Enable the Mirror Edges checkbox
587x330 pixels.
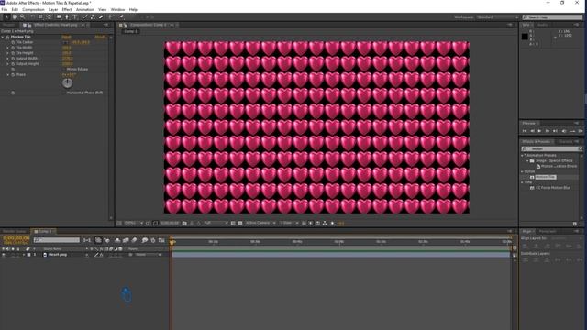[x=64, y=70]
